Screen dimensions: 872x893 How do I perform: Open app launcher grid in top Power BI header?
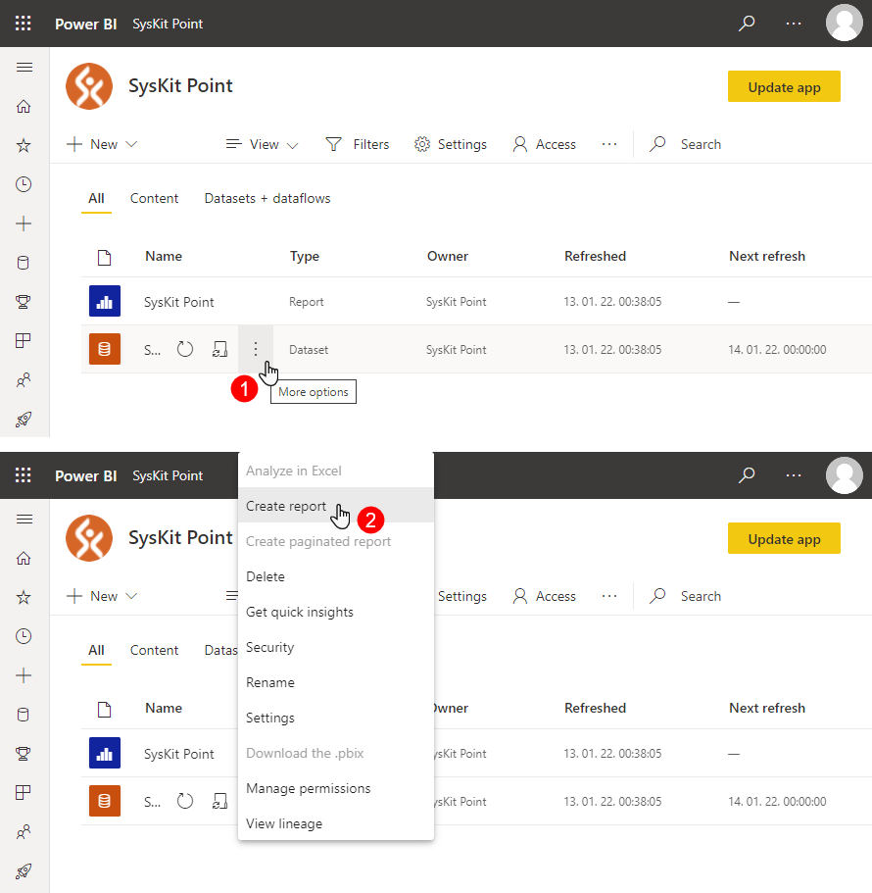point(23,24)
